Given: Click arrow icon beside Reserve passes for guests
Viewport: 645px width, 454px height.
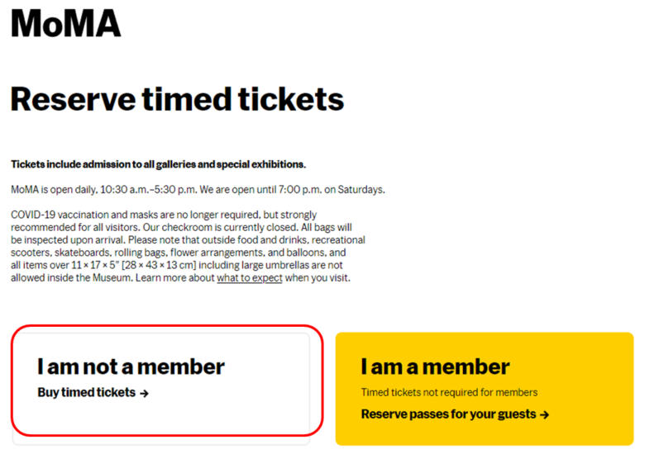Looking at the screenshot, I should coord(544,415).
